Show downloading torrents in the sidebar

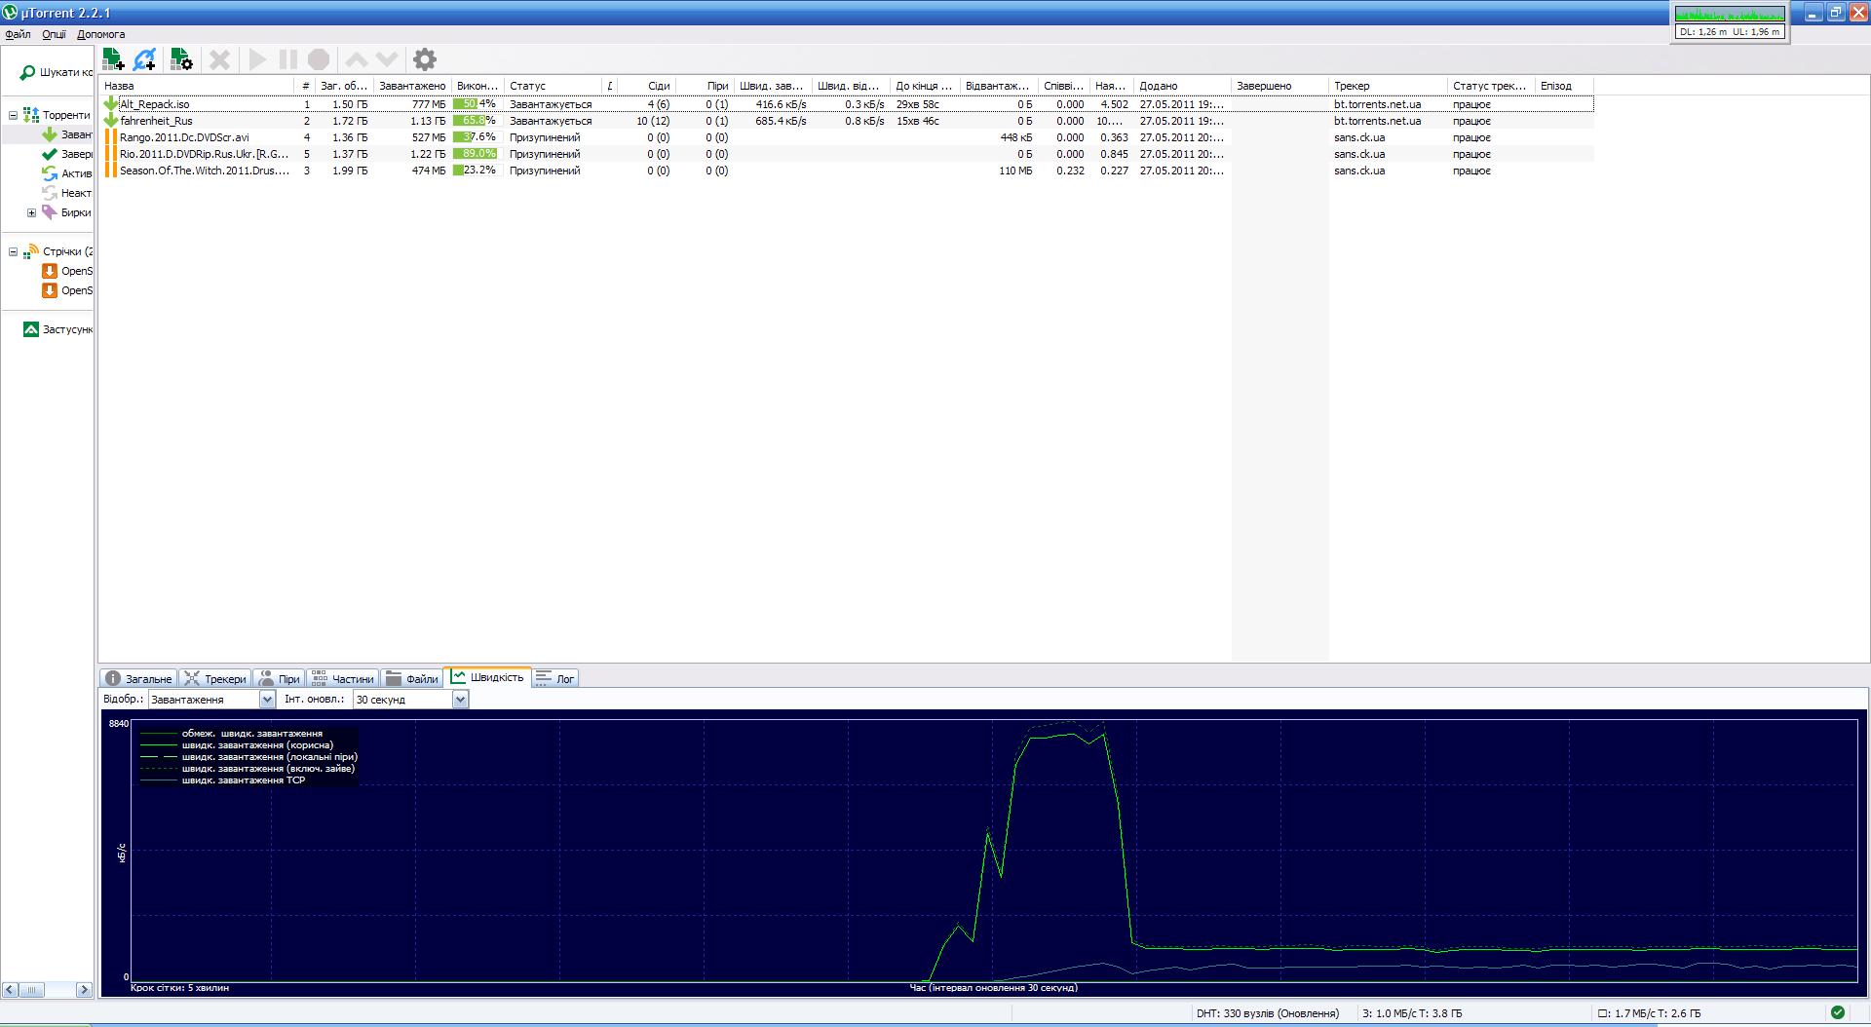(x=67, y=134)
